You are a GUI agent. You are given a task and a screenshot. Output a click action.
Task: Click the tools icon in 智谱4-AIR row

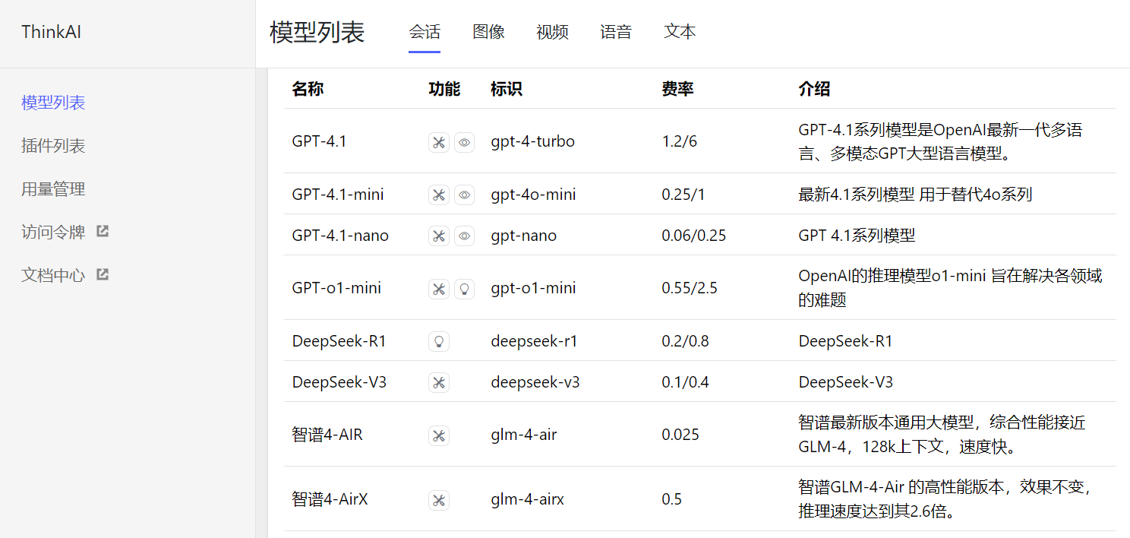point(438,436)
